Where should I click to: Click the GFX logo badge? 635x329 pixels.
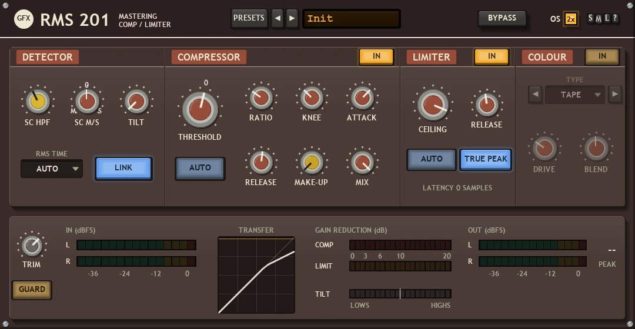24,19
